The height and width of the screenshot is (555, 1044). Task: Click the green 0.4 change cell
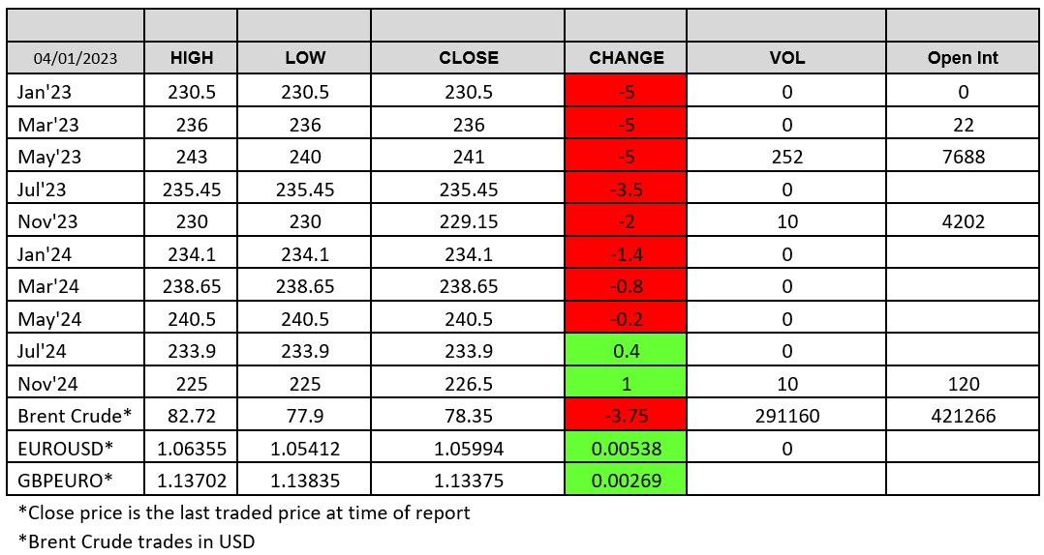[626, 351]
